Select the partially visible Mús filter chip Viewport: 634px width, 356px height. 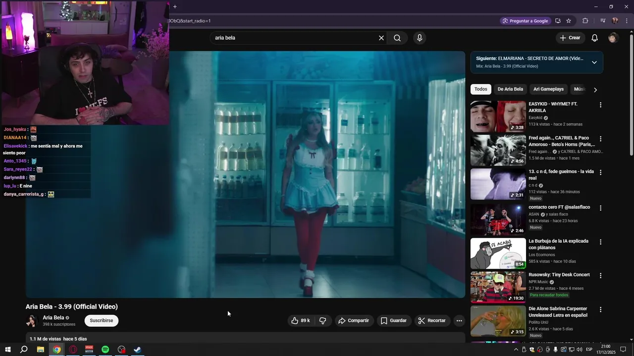coord(579,89)
